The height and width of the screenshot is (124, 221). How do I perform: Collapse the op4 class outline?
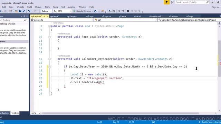click(49, 26)
